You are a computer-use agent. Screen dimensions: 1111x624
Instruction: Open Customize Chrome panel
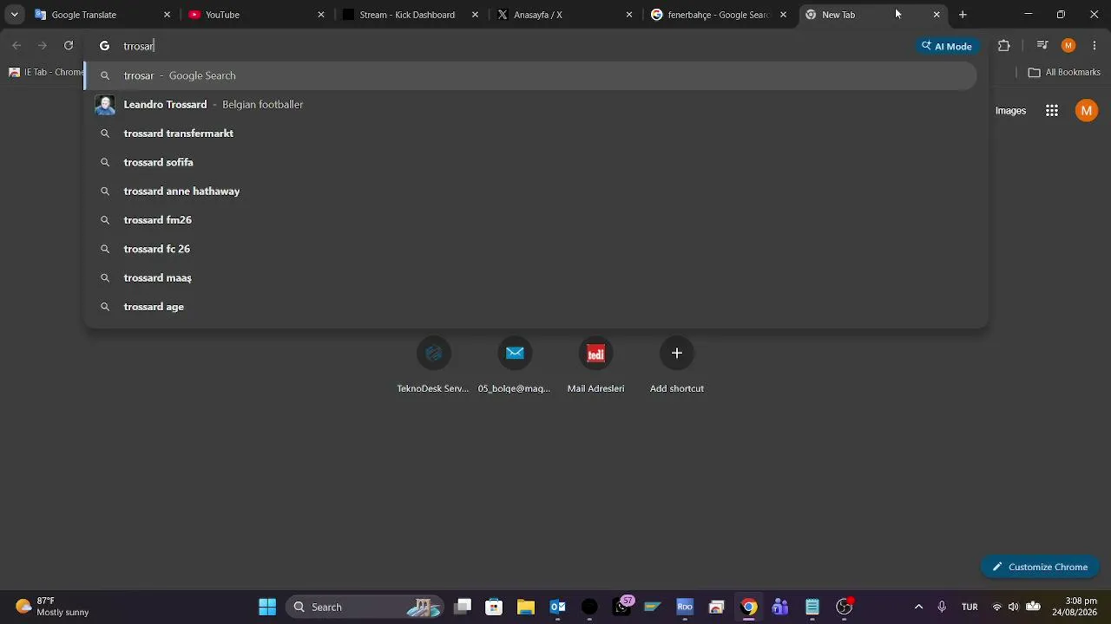(1041, 567)
